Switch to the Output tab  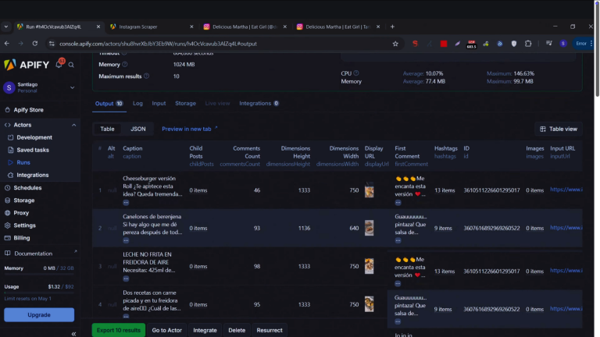[x=109, y=104]
